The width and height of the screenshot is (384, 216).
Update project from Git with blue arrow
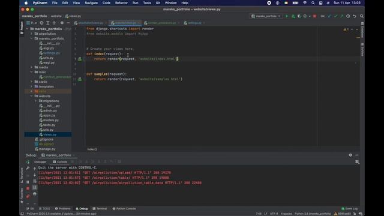point(329,16)
